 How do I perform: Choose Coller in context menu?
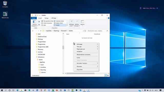click(x=86, y=58)
